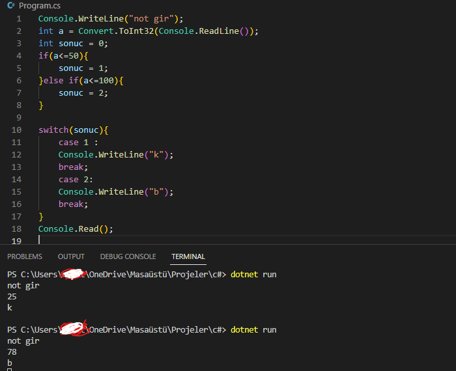Screen dimensions: 456x371
Task: Click Console.WriteLine("k") statement
Action: [x=116, y=155]
